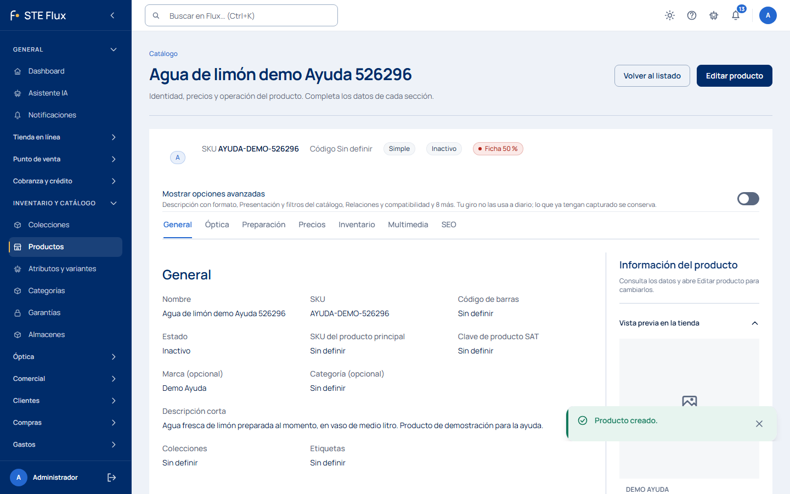Go to Notificaciones in the sidebar
Image resolution: width=790 pixels, height=494 pixels.
click(x=66, y=115)
